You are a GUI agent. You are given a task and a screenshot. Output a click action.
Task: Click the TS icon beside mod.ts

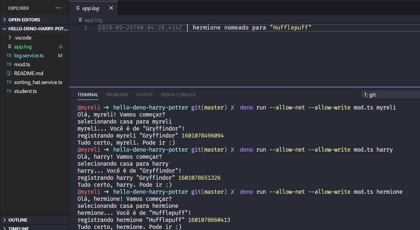[x=9, y=65]
